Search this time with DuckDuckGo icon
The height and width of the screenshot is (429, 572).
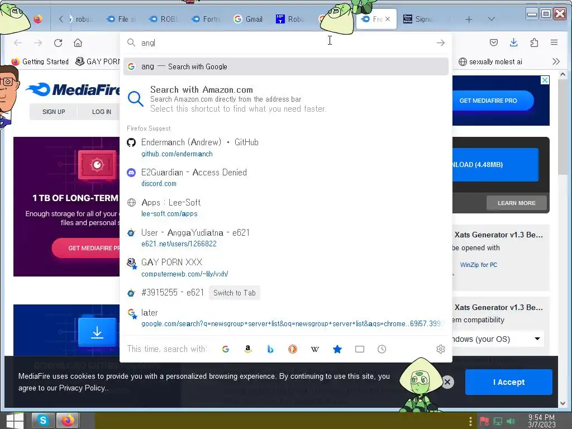tap(293, 349)
